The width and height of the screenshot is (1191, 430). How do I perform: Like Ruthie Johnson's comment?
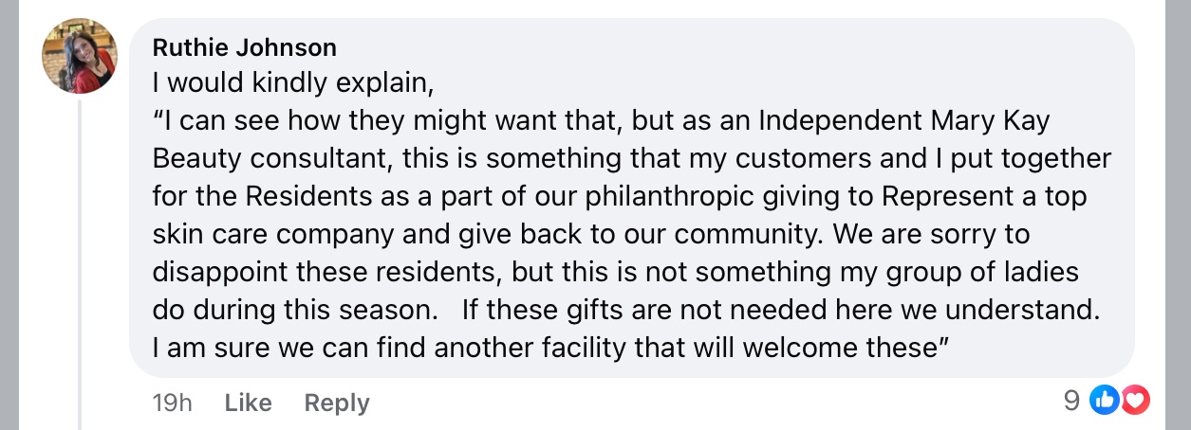[248, 403]
